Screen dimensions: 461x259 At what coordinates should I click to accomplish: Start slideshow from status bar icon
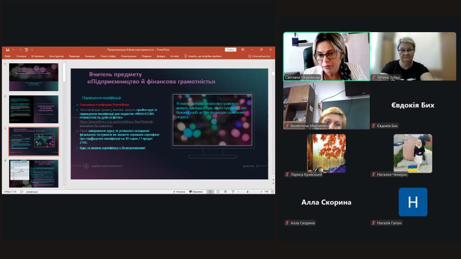pyautogui.click(x=232, y=192)
